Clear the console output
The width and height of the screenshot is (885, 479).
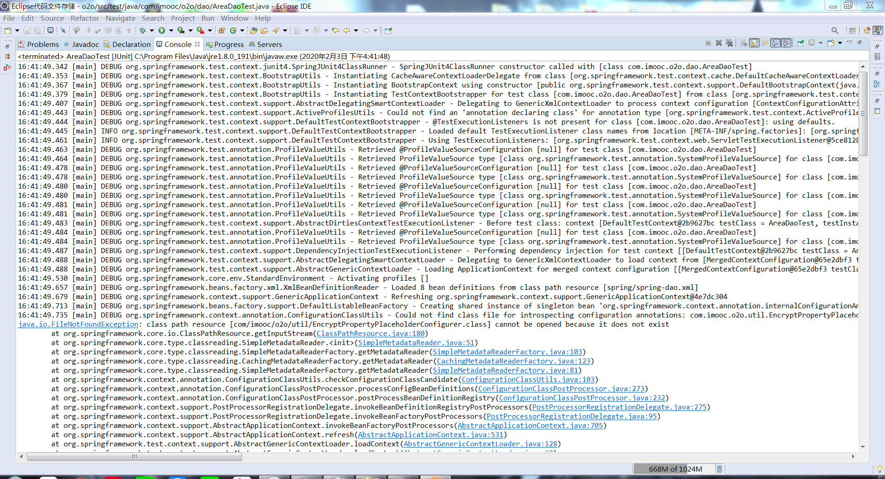click(743, 43)
